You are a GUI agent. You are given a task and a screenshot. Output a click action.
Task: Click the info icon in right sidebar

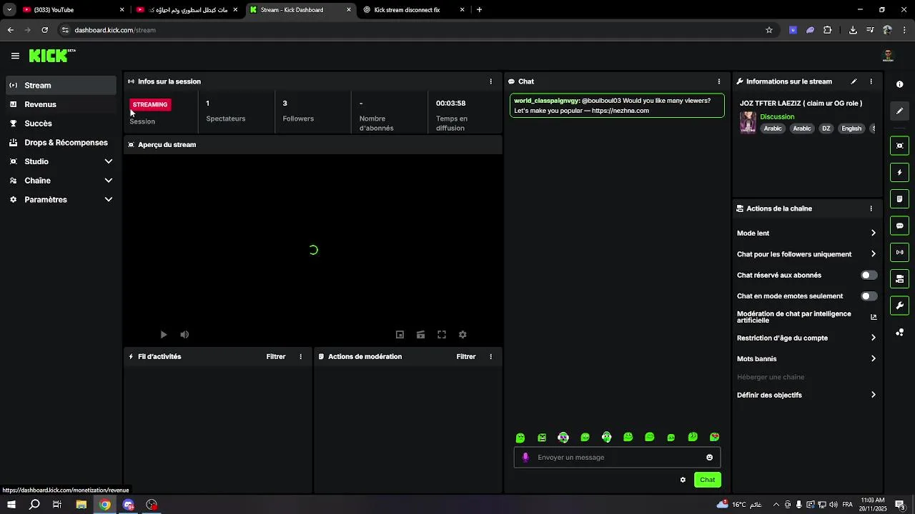coord(899,84)
